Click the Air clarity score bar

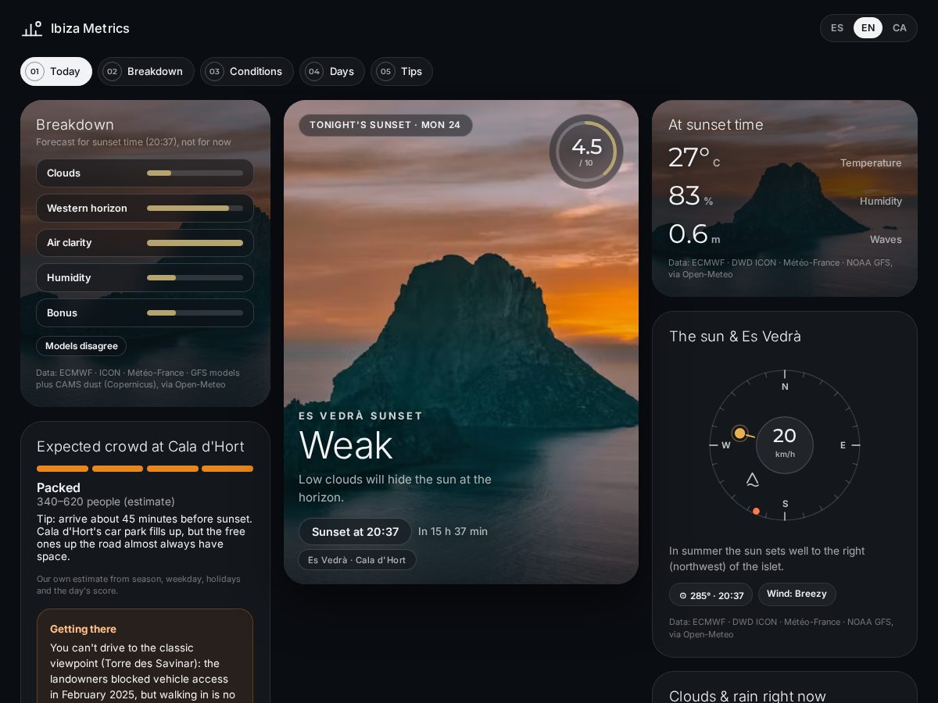coord(195,243)
